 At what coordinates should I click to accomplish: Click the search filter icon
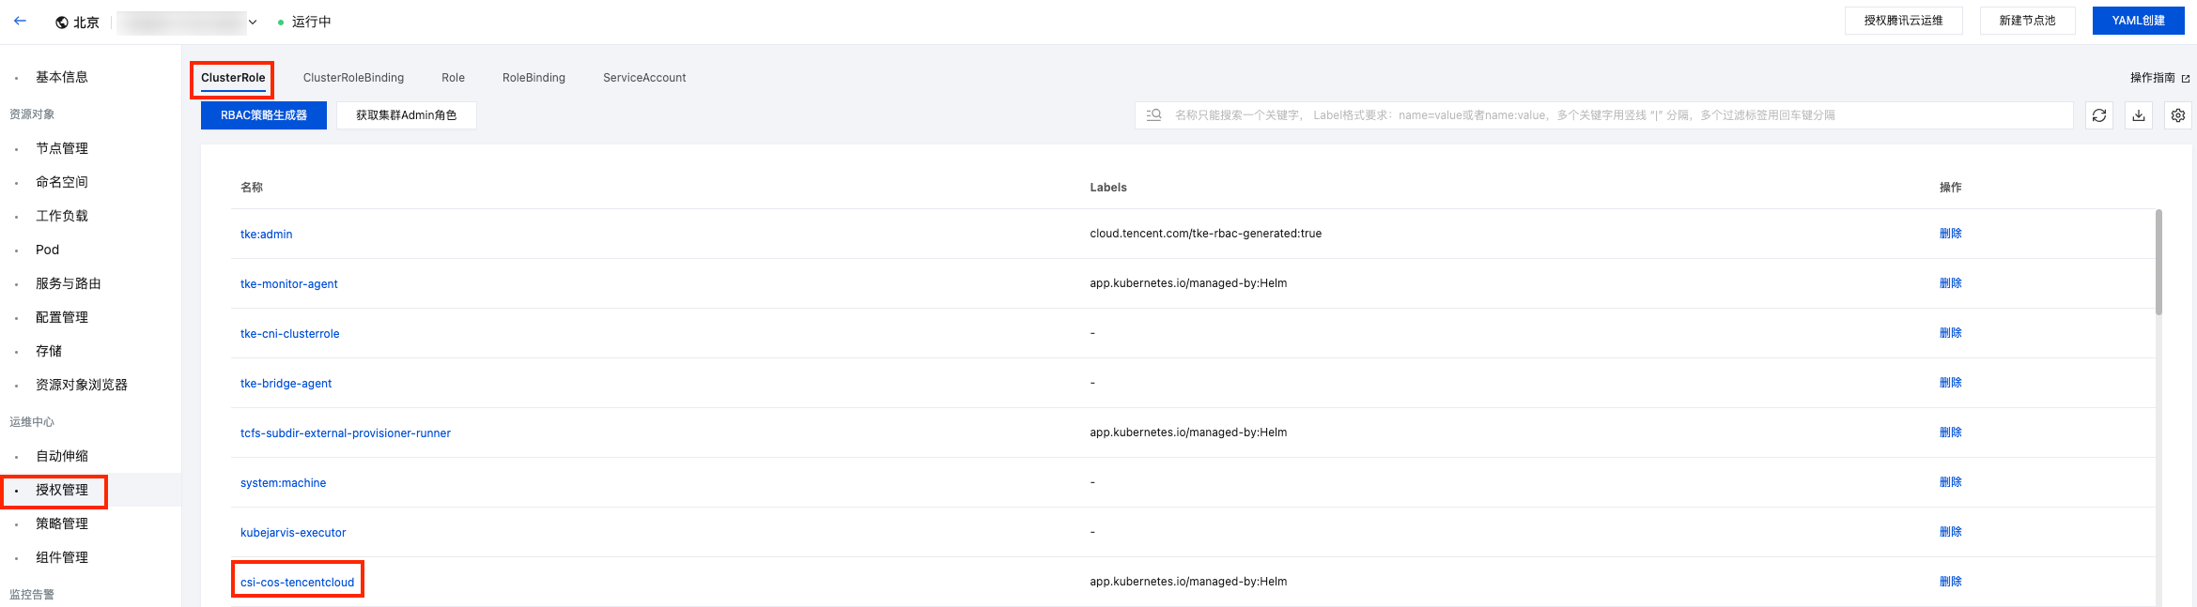pos(1154,115)
